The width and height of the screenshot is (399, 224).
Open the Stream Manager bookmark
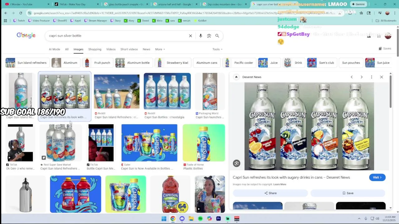click(96, 21)
